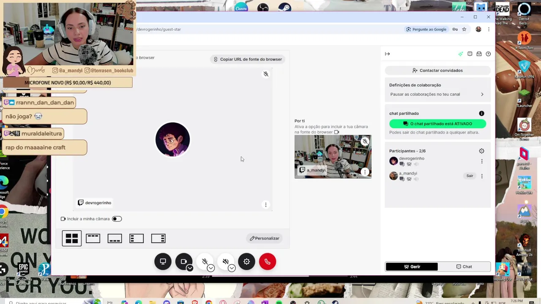Open the feedback report icon in panel header
The width and height of the screenshot is (541, 304).
click(470, 54)
